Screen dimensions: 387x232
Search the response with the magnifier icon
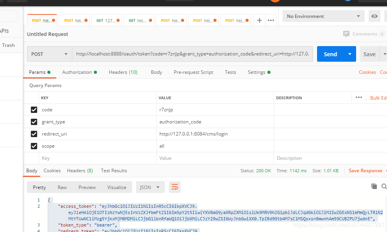(383, 187)
